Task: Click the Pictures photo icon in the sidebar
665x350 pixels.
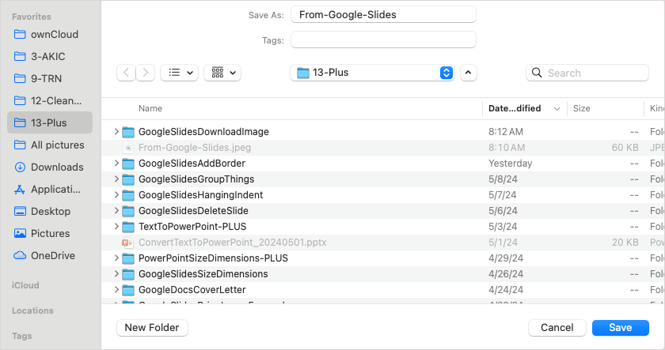Action: tap(20, 233)
